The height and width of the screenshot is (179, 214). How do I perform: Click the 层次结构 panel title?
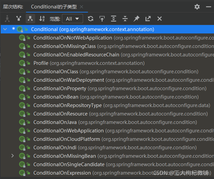13,7
